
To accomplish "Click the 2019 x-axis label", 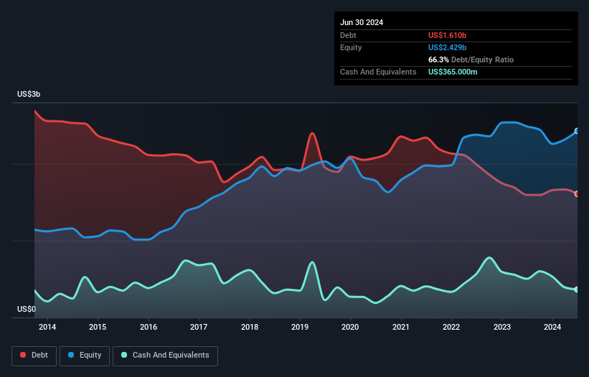I will click(300, 327).
